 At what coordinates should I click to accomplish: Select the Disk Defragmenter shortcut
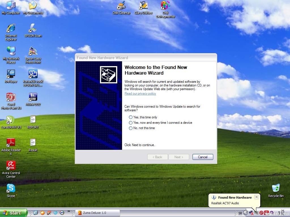coord(165,9)
